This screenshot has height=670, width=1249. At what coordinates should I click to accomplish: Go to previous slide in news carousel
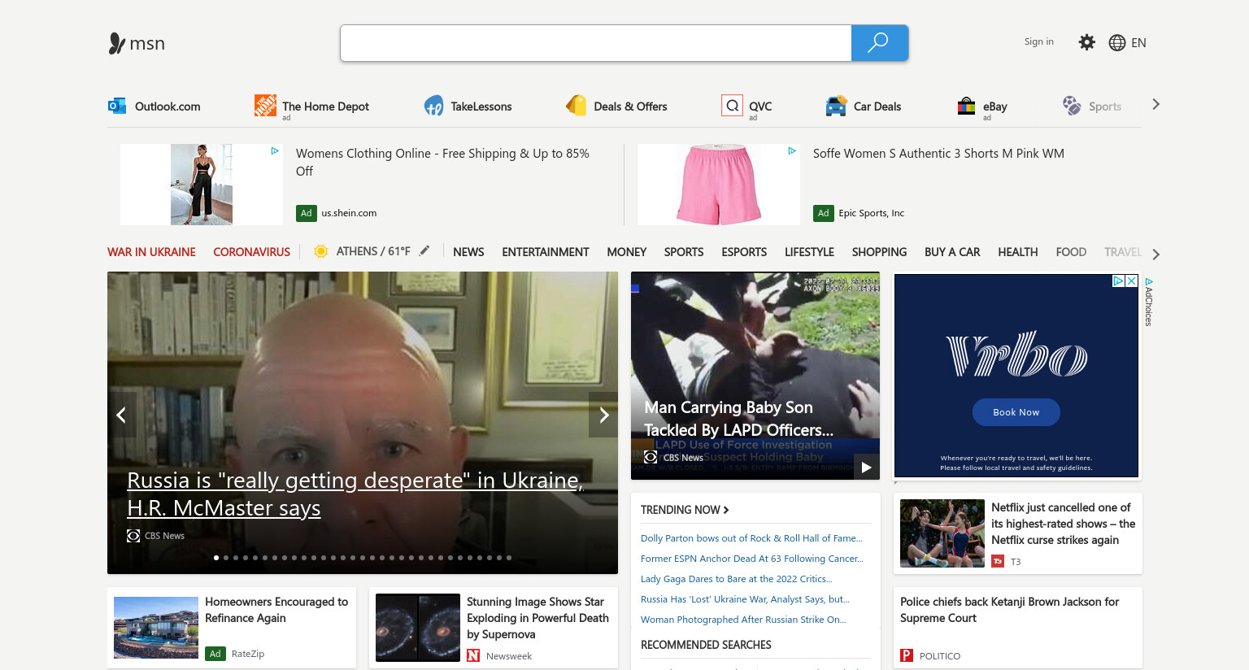point(121,415)
